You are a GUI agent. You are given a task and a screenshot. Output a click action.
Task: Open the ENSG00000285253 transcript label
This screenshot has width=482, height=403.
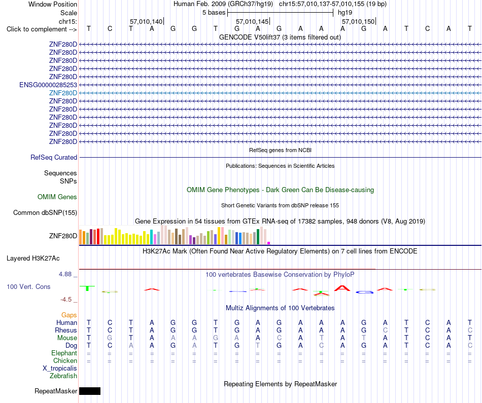48,85
